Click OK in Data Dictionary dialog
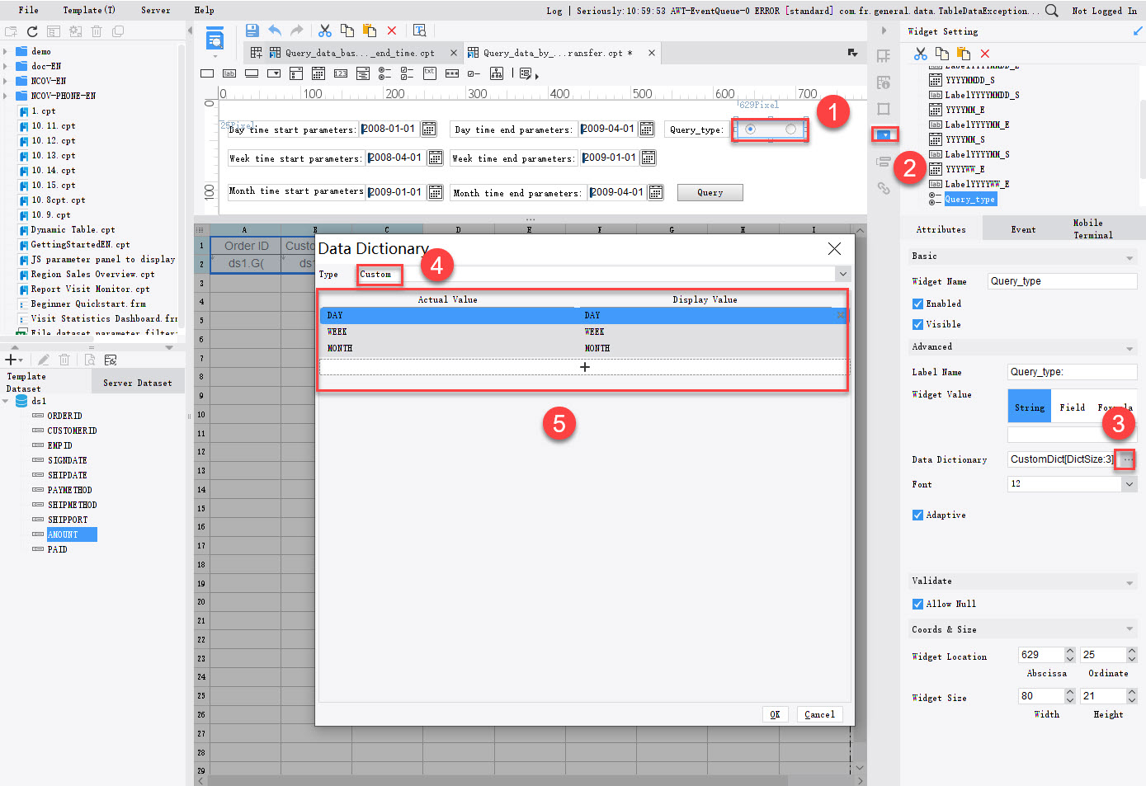This screenshot has height=786, width=1146. point(775,714)
